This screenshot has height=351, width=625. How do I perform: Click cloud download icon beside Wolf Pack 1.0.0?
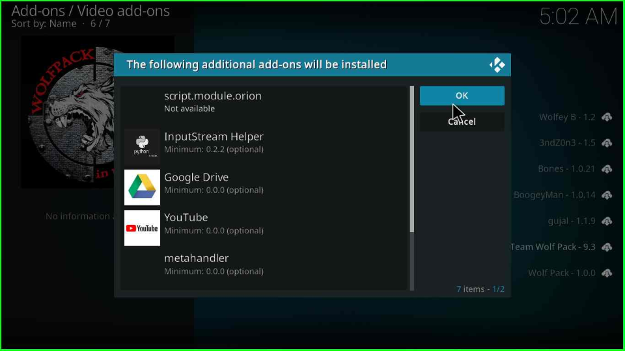pyautogui.click(x=607, y=273)
